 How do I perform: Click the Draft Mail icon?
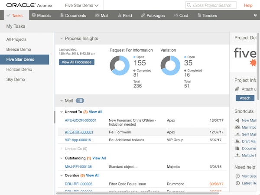[x=237, y=141]
